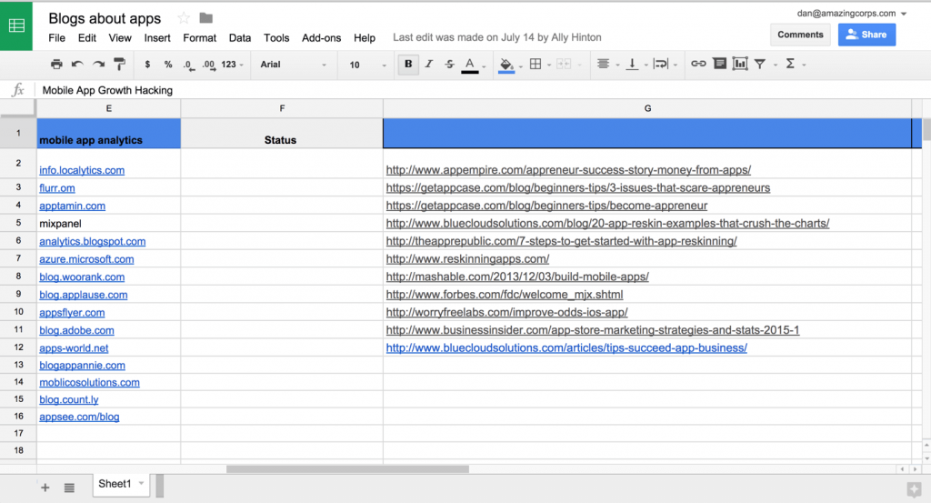Click the formula bar input field
Viewport: 931px width, 503px height.
[x=482, y=90]
